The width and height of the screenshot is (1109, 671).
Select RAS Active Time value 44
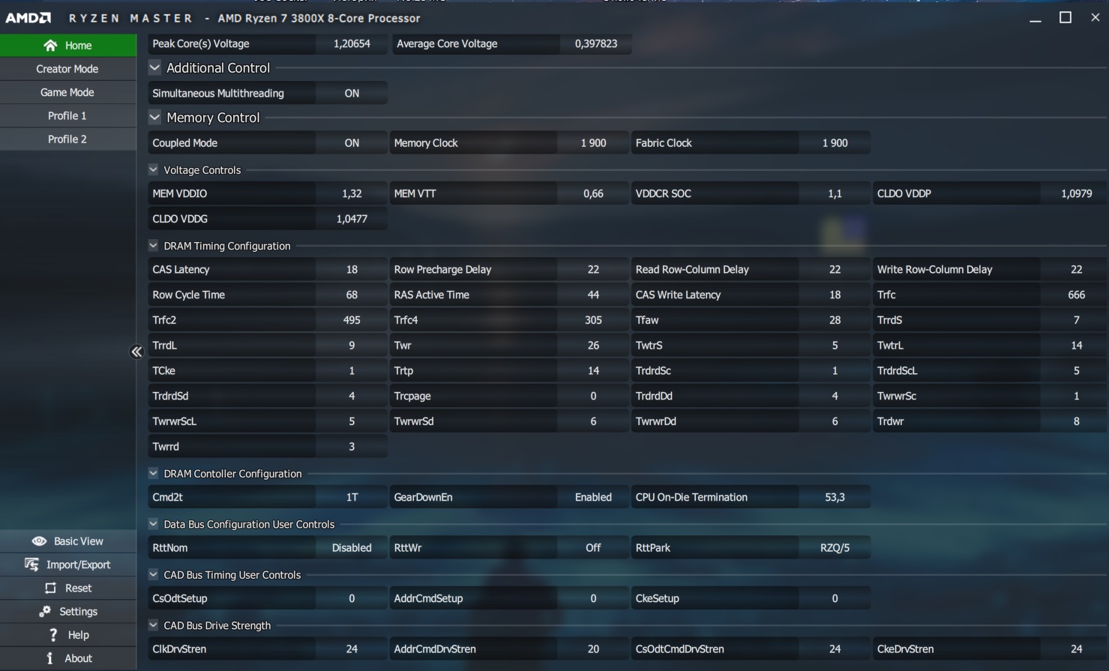[593, 295]
